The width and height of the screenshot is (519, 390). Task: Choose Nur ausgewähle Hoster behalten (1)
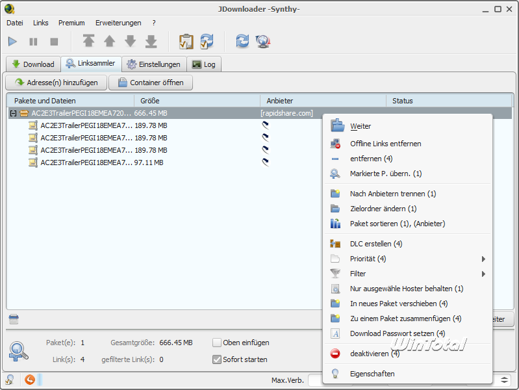[407, 289]
